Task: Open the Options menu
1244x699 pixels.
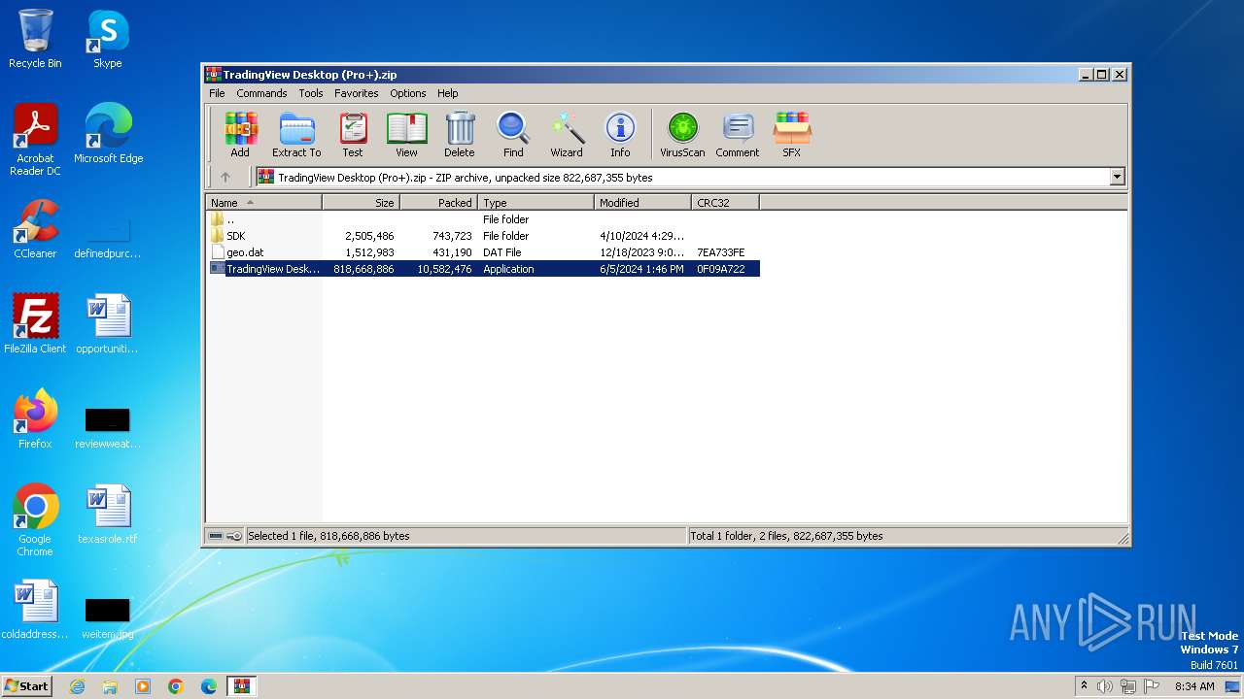Action: [408, 93]
